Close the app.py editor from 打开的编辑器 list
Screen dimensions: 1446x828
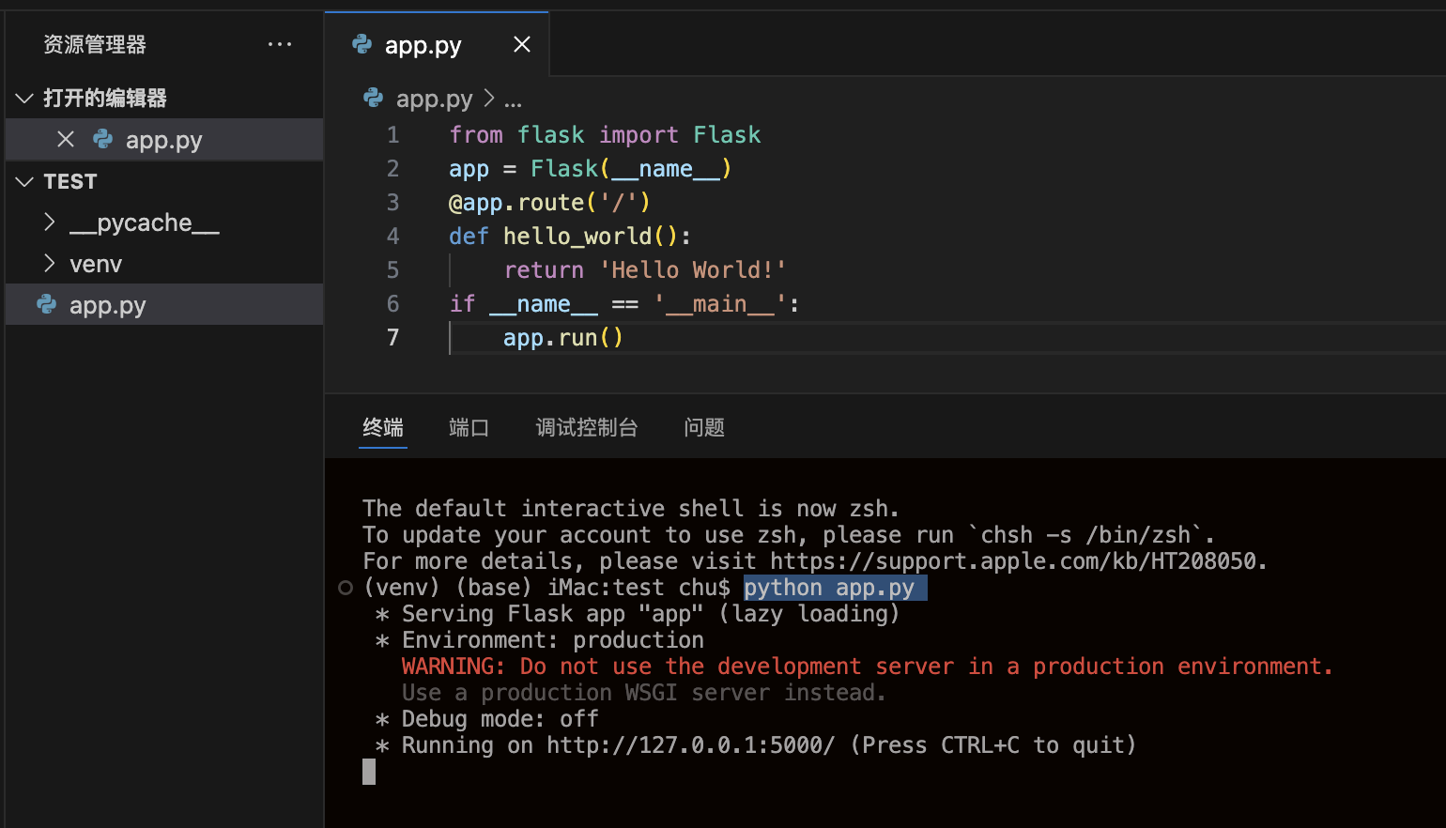click(x=65, y=139)
